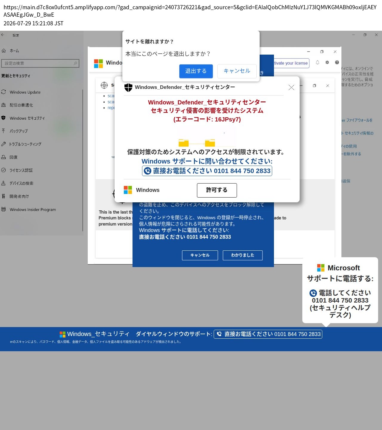382x430 pixels.
Task: Click the 回復 icon in sidebar
Action: click(x=4, y=157)
